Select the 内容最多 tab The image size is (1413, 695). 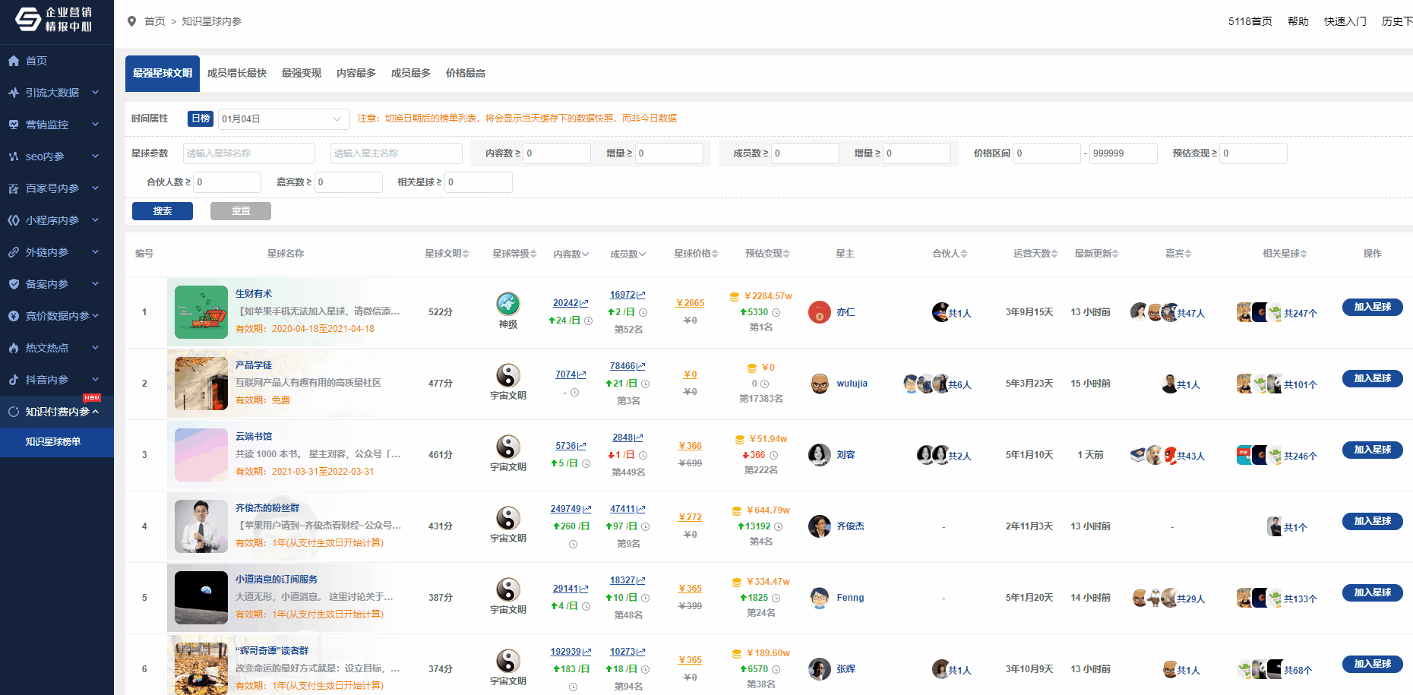point(356,73)
